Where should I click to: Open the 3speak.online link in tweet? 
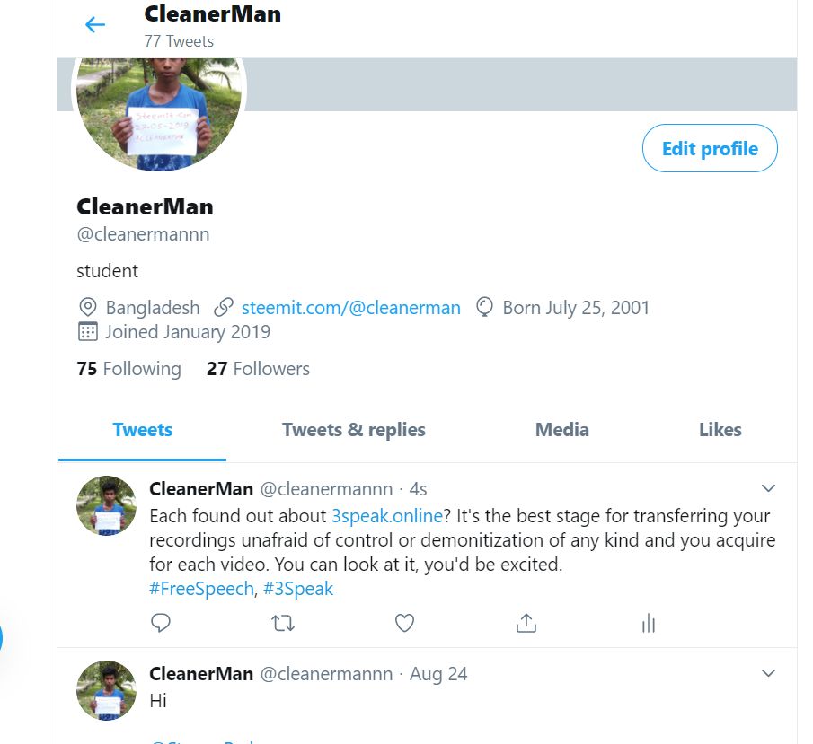point(387,516)
